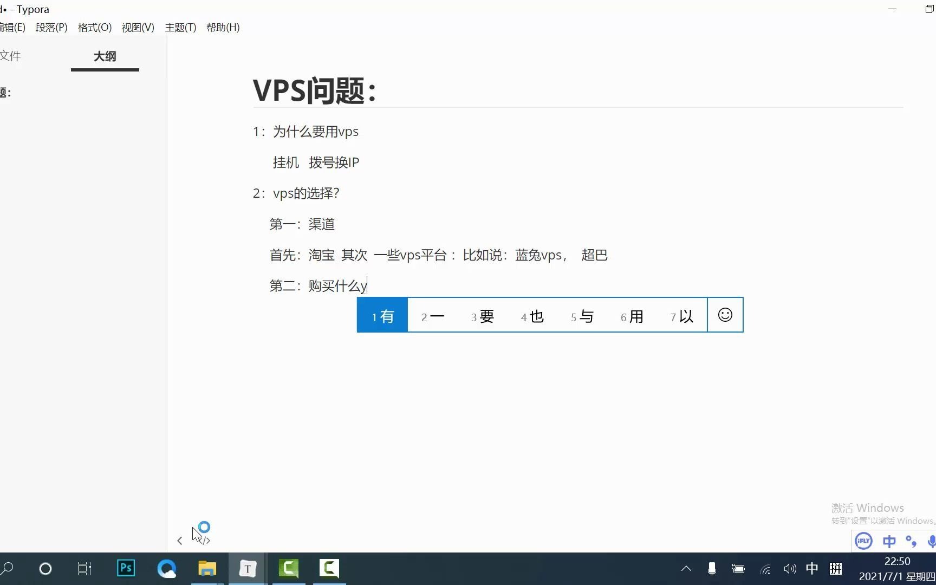The height and width of the screenshot is (585, 936).
Task: Toggle source code mode icon
Action: 204,540
